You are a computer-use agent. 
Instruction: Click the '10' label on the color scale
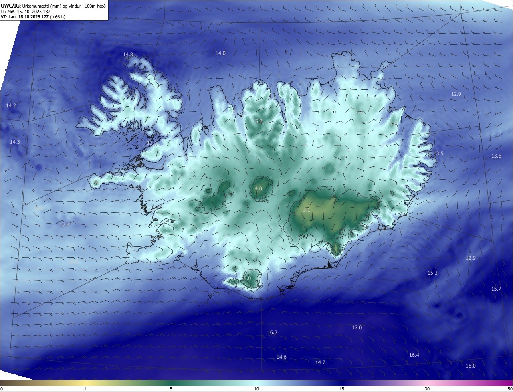point(256,389)
